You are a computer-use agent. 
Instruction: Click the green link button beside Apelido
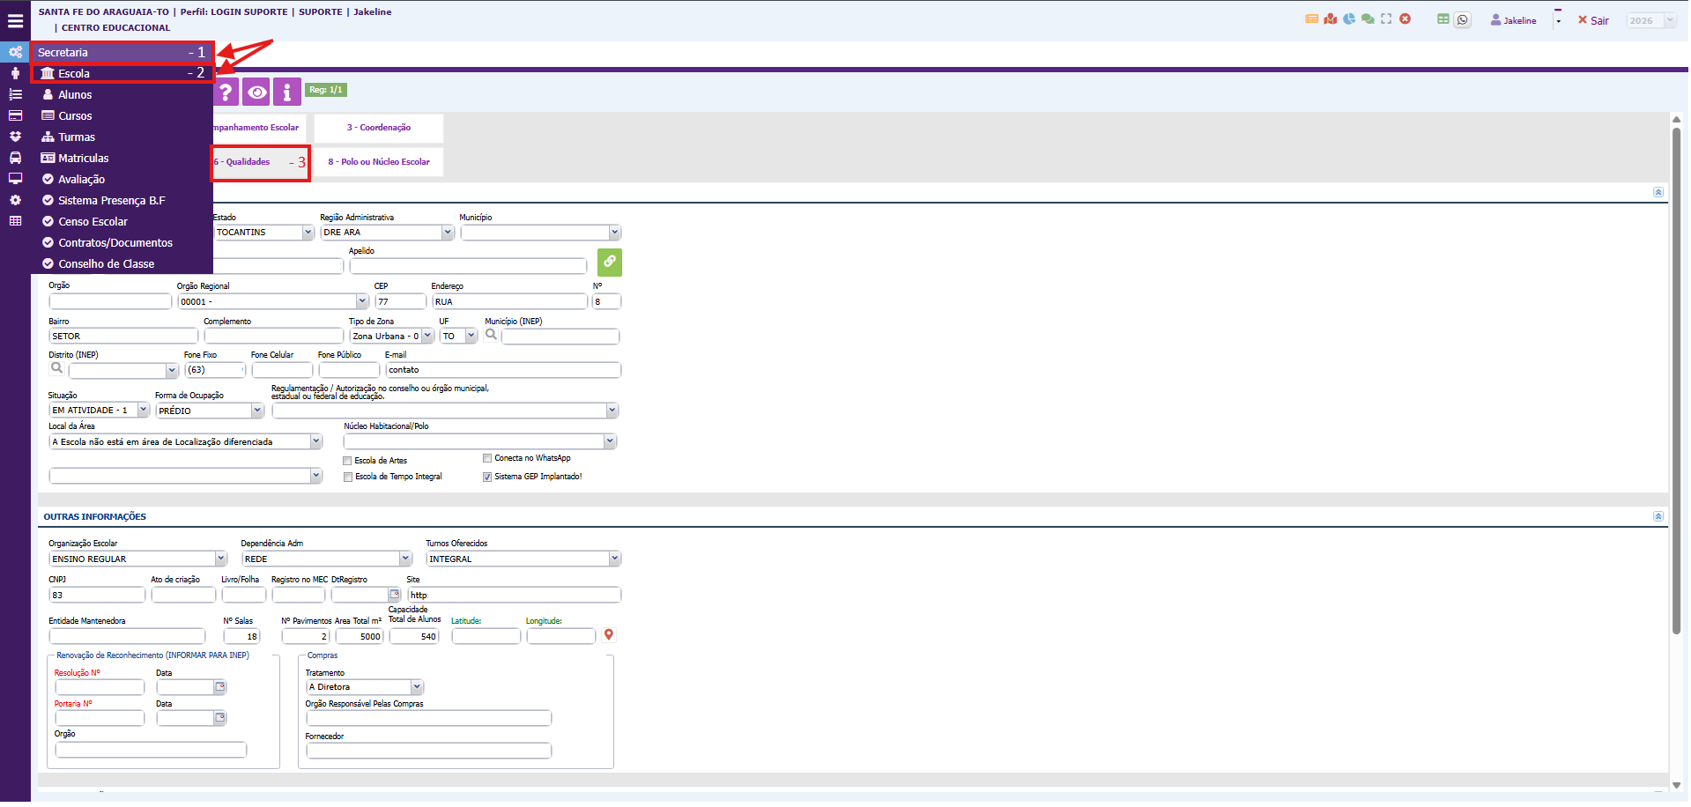click(609, 262)
